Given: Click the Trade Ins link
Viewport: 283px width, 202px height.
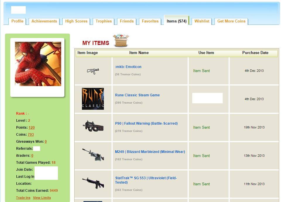Looking at the screenshot, I should (x=23, y=198).
